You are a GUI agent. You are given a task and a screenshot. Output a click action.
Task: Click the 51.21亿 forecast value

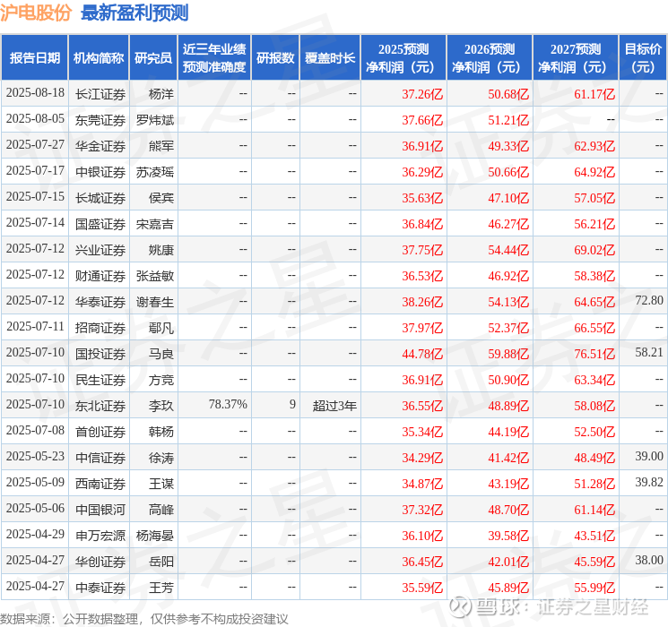pos(508,120)
